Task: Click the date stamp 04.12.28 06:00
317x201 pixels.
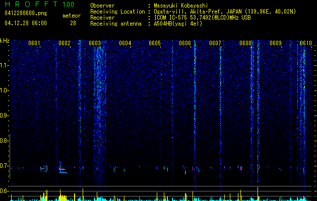Action: 26,23
